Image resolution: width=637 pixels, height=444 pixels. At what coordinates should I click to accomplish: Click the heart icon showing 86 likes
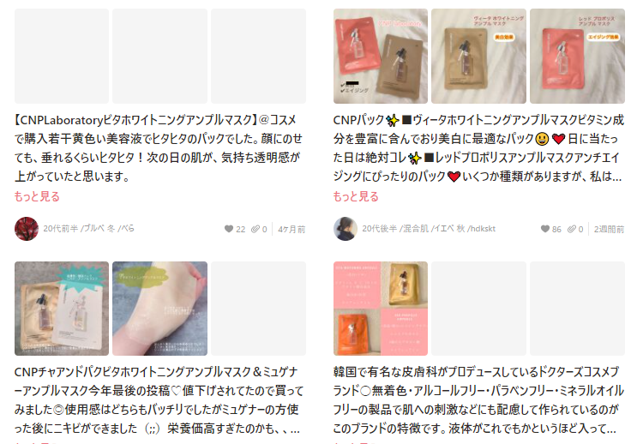pos(544,229)
